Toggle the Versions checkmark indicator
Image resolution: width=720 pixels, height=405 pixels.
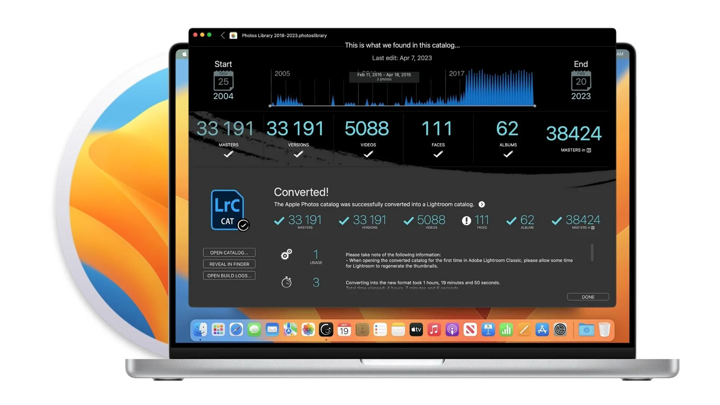coord(298,154)
